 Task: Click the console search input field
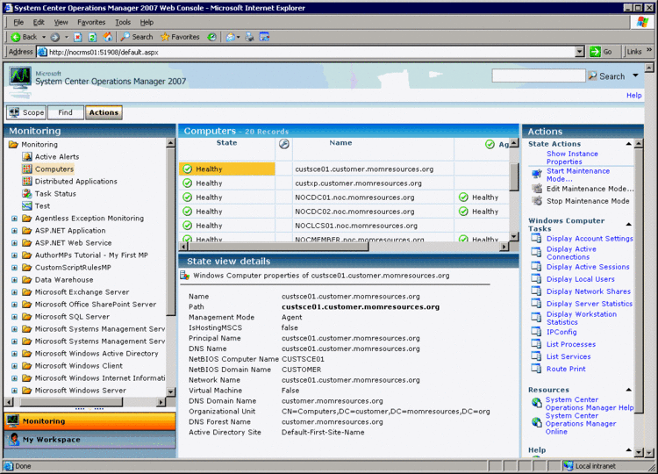[x=539, y=76]
